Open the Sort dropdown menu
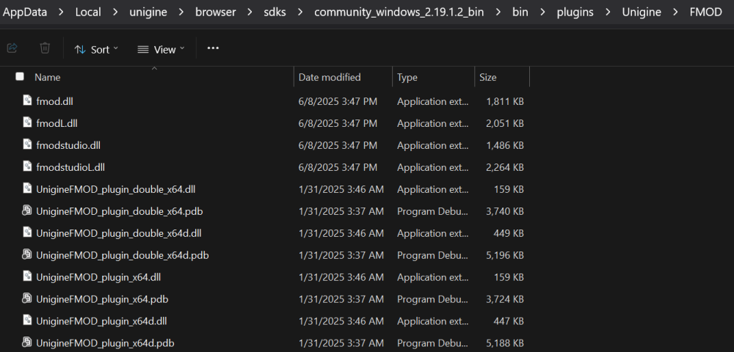This screenshot has height=352, width=734. click(96, 49)
